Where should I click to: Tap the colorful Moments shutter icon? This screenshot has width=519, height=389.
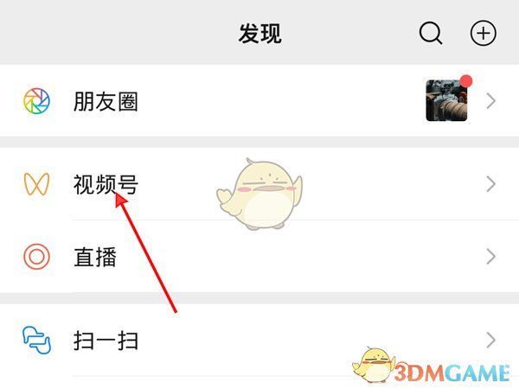[x=36, y=101]
